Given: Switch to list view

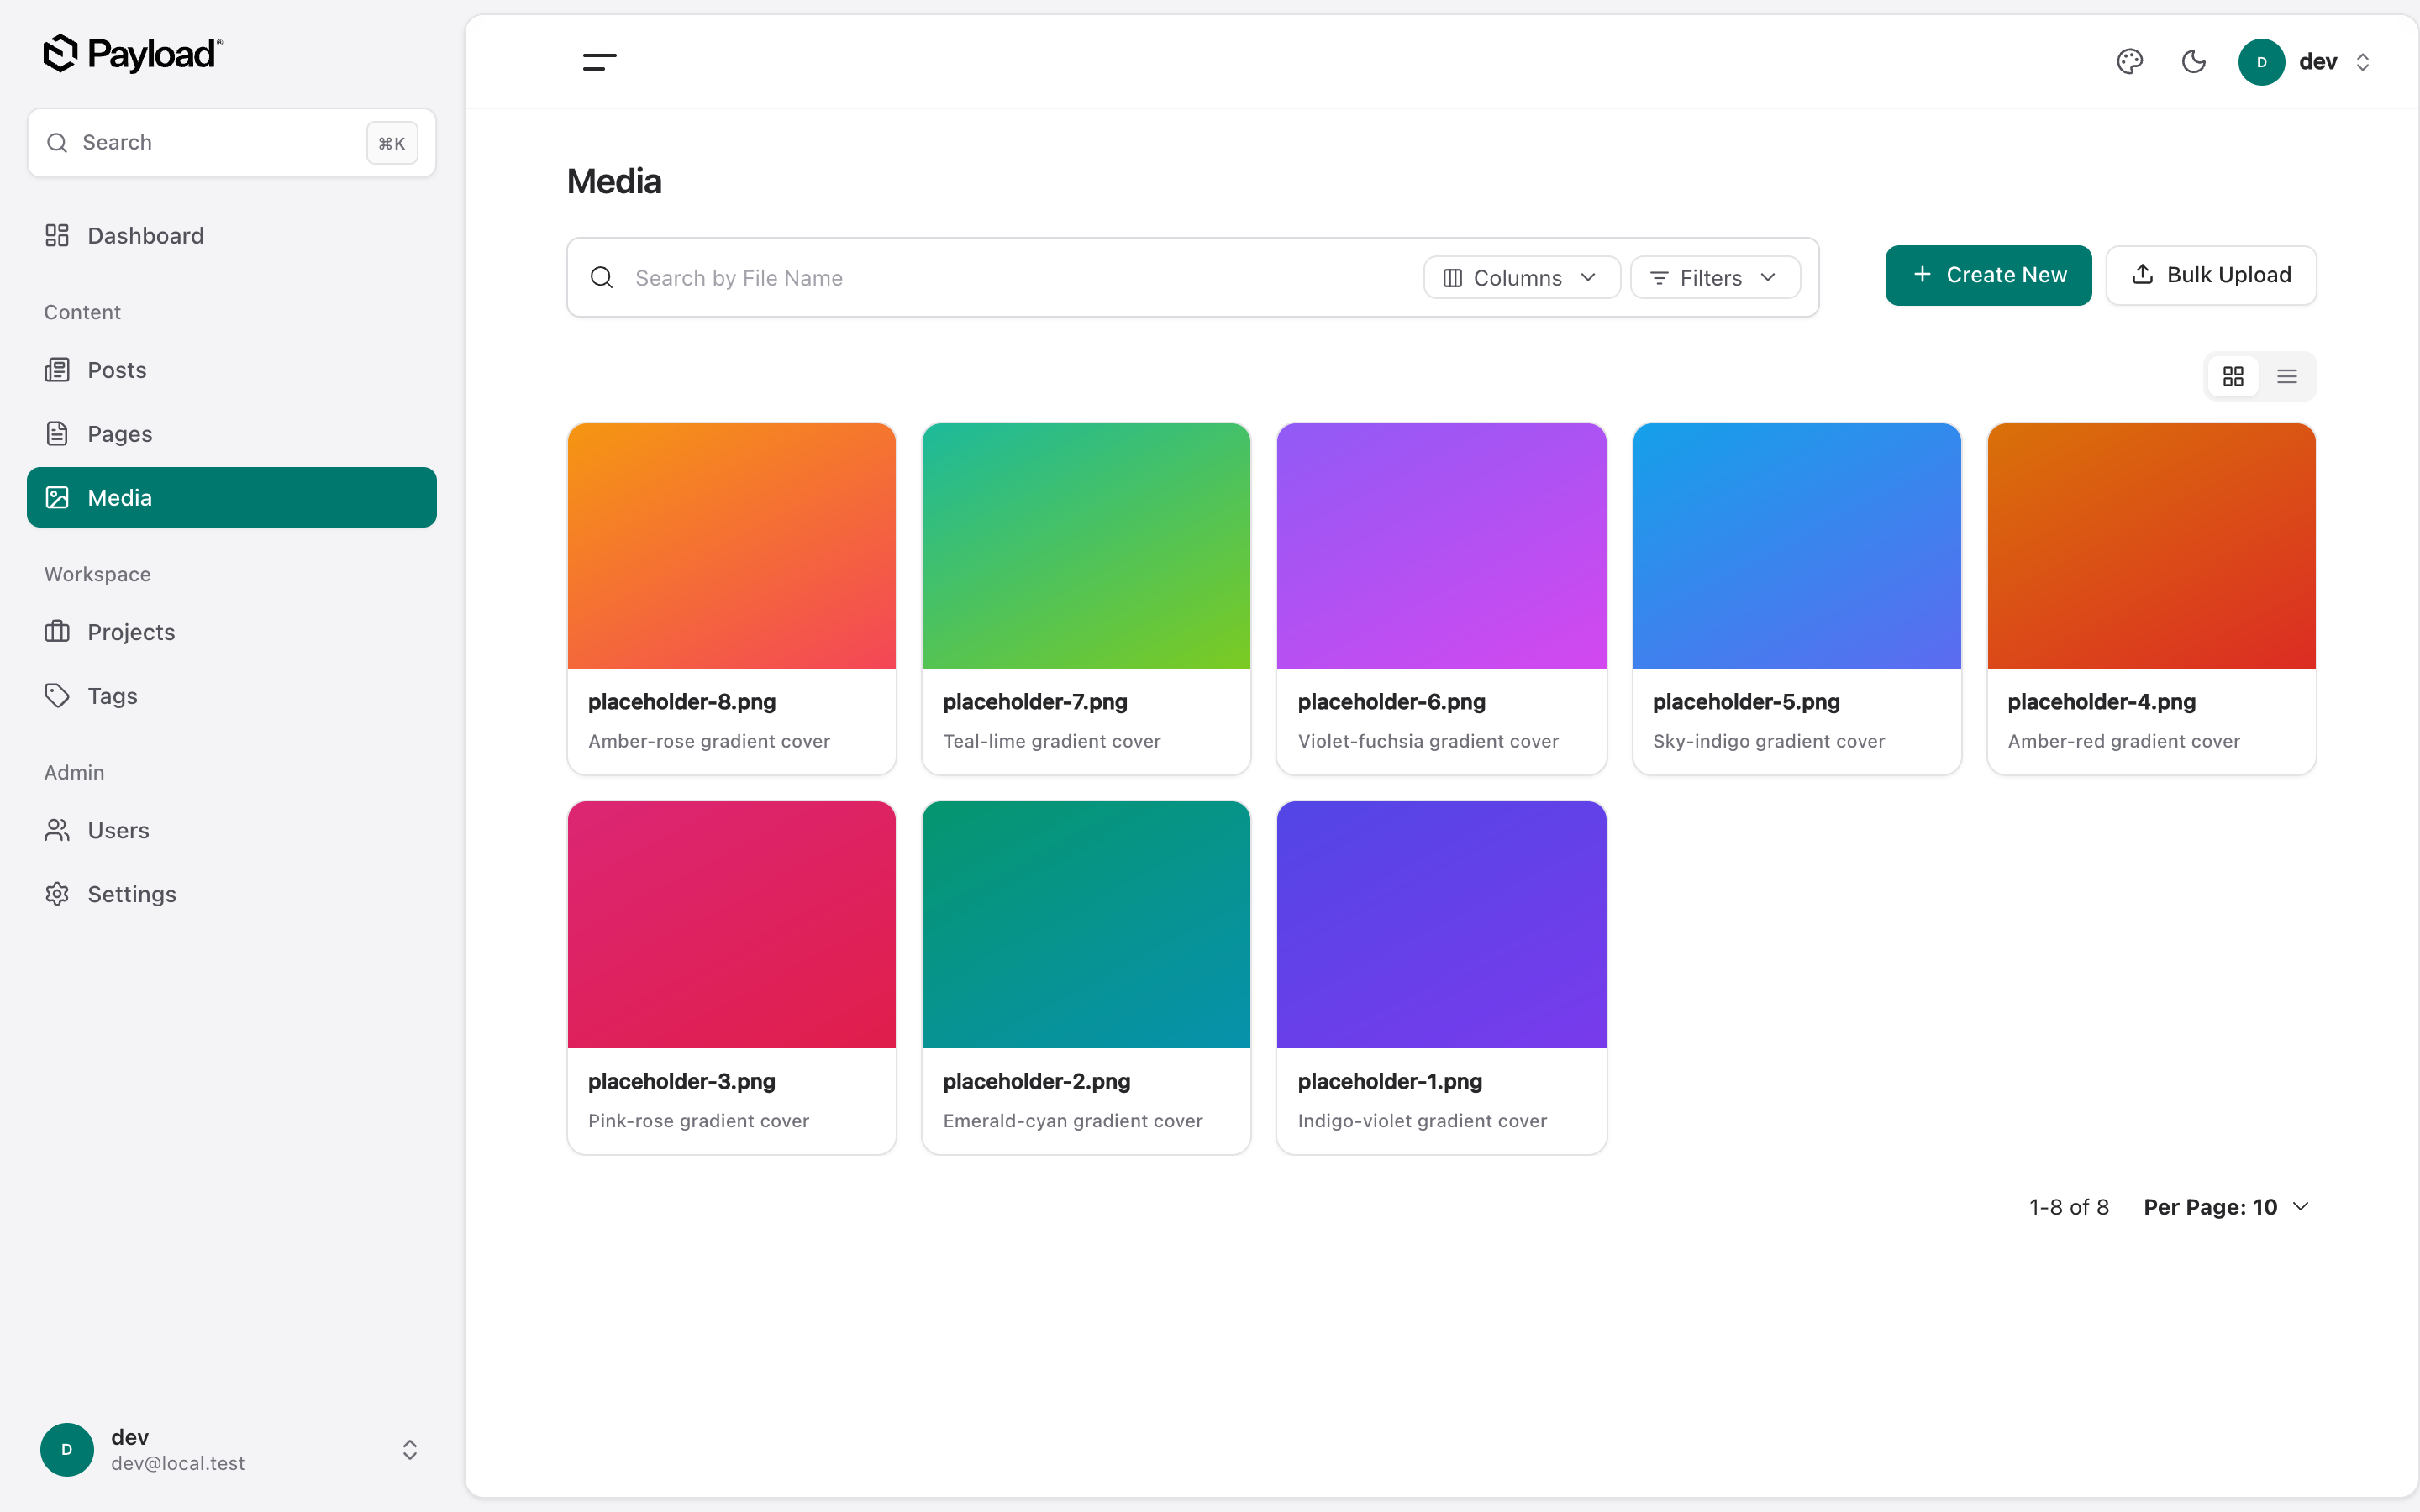Looking at the screenshot, I should tap(2287, 376).
